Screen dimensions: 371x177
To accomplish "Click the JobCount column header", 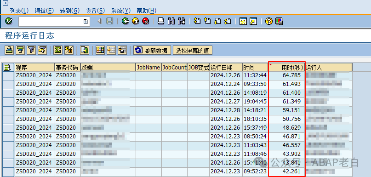I will click(x=174, y=68).
